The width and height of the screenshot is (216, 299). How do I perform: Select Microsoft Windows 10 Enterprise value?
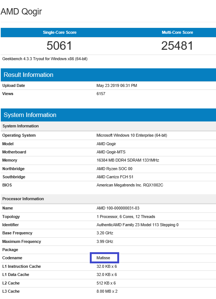pyautogui.click(x=132, y=136)
